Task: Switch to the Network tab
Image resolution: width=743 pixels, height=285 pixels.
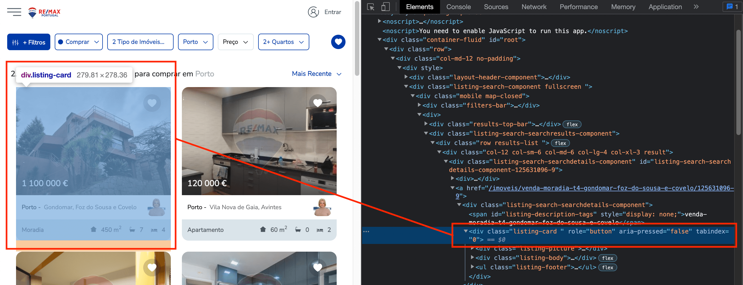Action: [534, 7]
